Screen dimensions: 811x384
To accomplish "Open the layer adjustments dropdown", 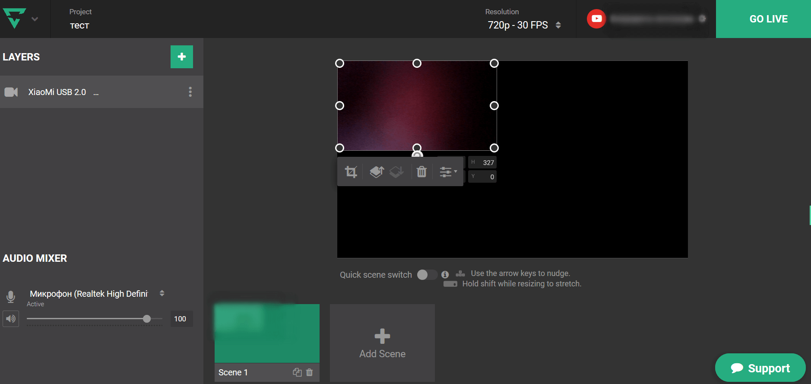I will (x=448, y=172).
